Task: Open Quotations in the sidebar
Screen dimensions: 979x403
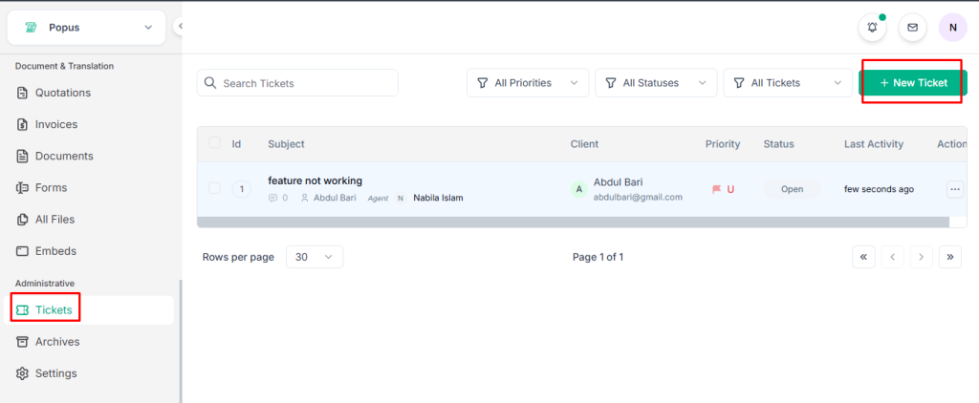Action: pyautogui.click(x=63, y=93)
